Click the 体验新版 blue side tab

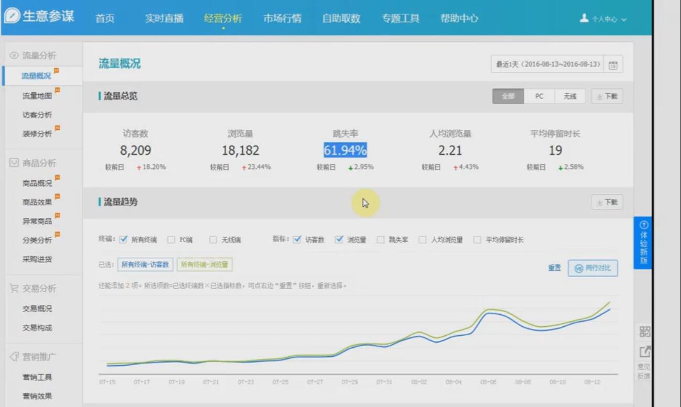click(x=644, y=243)
